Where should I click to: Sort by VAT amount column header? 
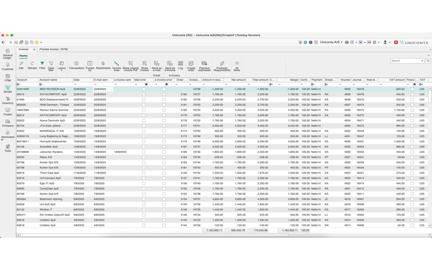pyautogui.click(x=392, y=80)
